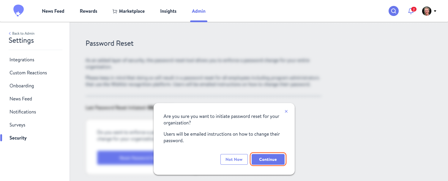
Task: Switch to the Rewards tab
Action: [x=89, y=11]
